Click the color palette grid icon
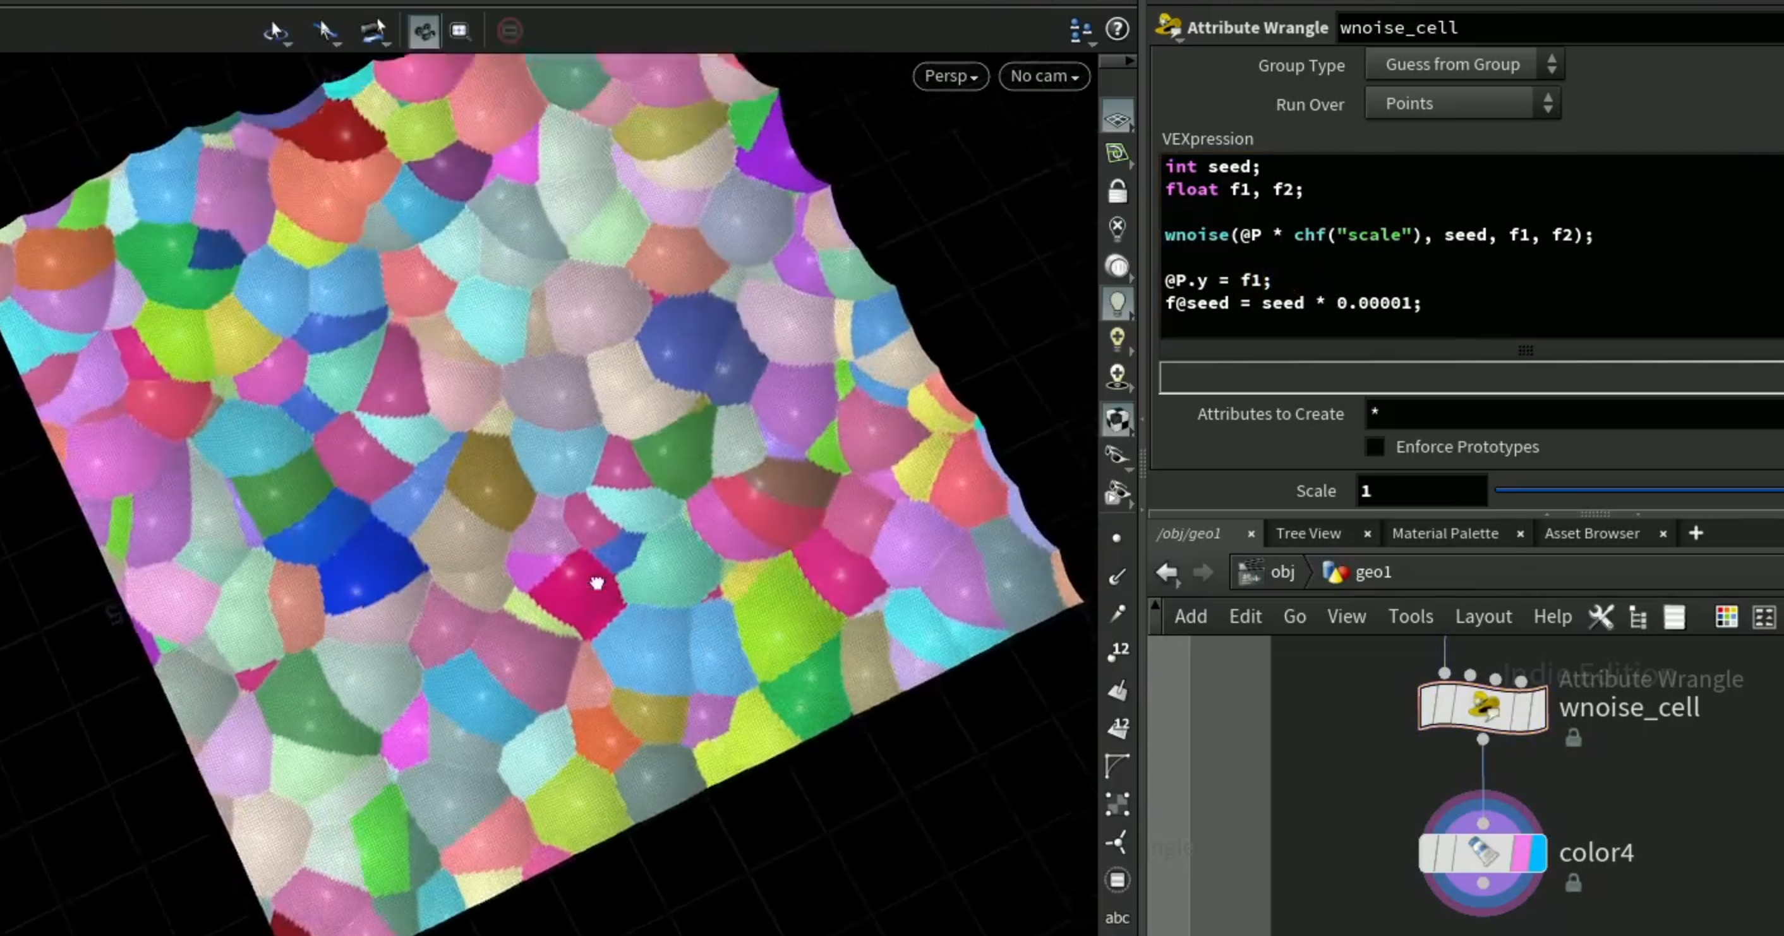 click(x=1726, y=617)
